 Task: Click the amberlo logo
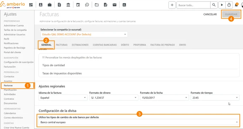(x=12, y=5)
